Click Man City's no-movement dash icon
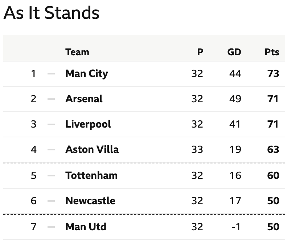291x240 pixels. (51, 74)
